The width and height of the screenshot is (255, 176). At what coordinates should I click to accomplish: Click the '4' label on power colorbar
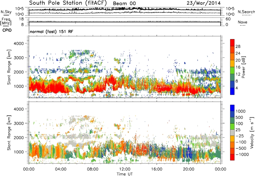point(237,88)
